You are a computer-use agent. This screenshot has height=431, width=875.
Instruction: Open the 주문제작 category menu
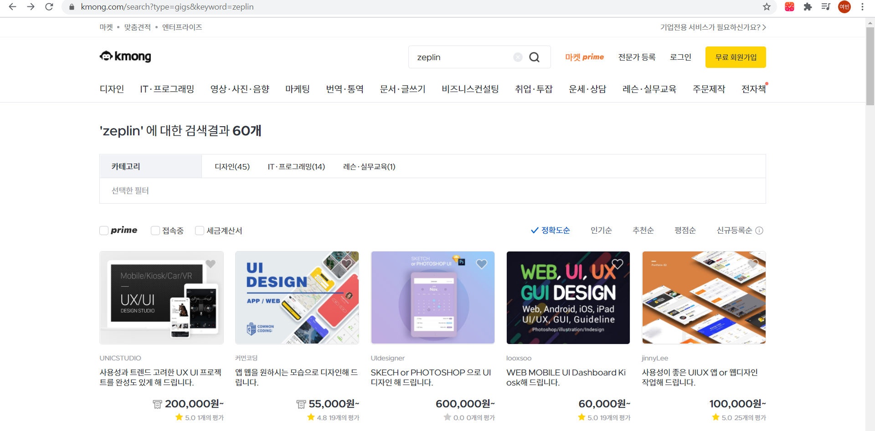pos(709,89)
